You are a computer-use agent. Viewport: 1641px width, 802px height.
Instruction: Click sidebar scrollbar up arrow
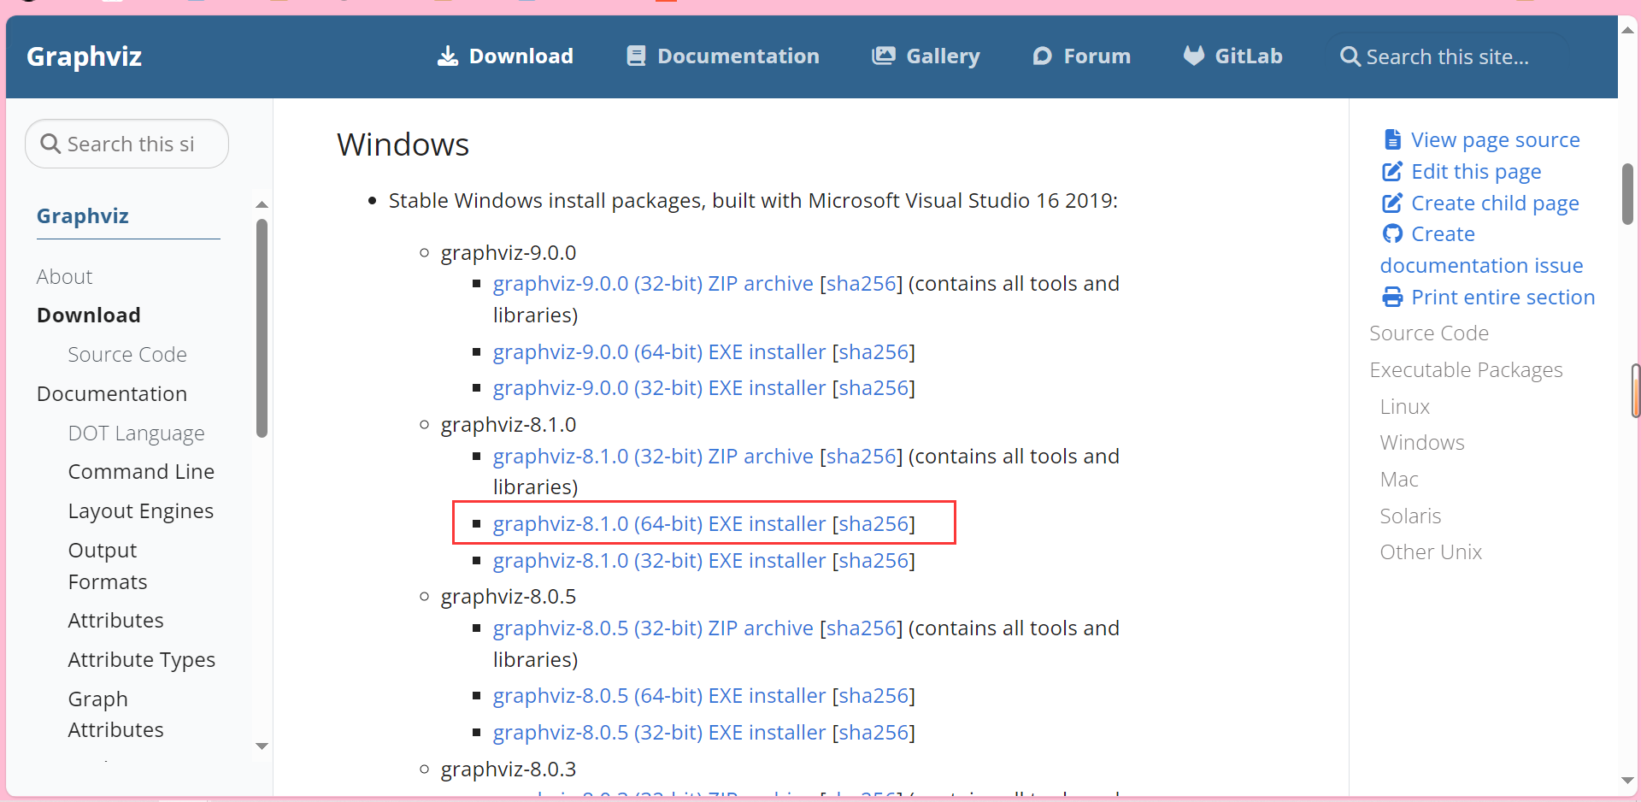coord(262,204)
